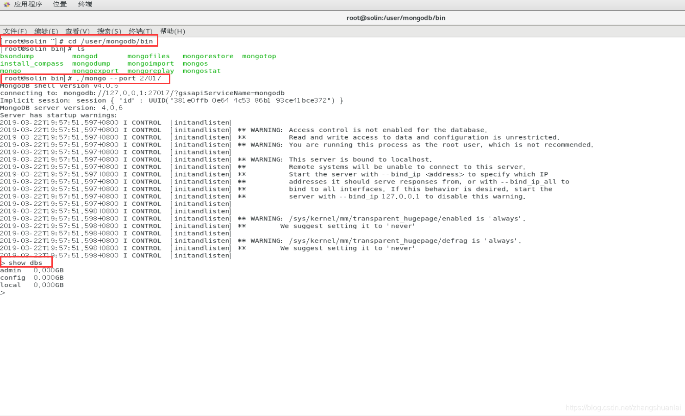The width and height of the screenshot is (685, 416).
Task: Click the 'mongodump' file name
Action: [x=91, y=63]
